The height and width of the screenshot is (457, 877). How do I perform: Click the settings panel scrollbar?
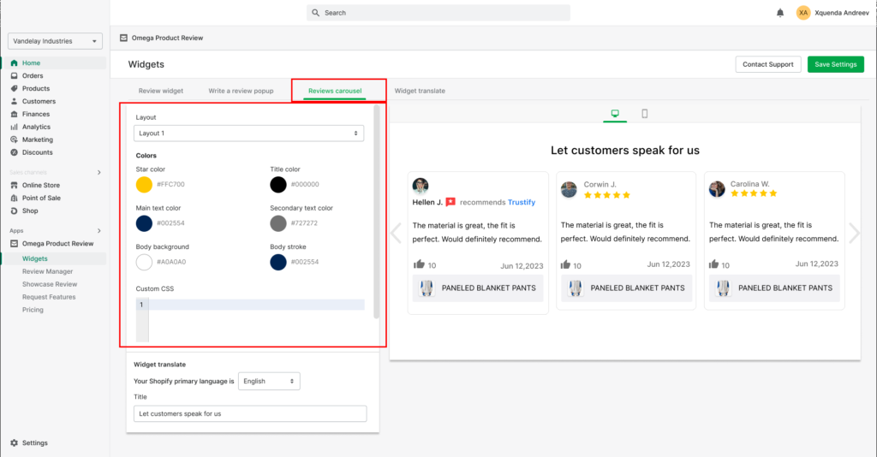click(377, 212)
